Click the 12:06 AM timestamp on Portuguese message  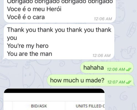pos(103,19)
